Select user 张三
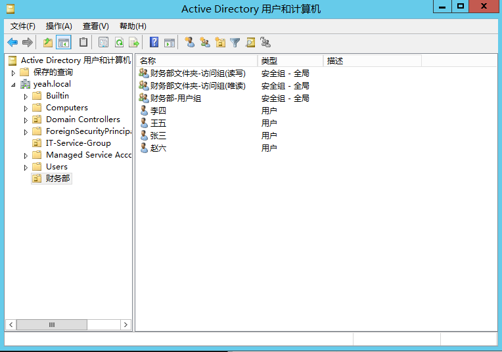502x352 pixels. pyautogui.click(x=158, y=136)
